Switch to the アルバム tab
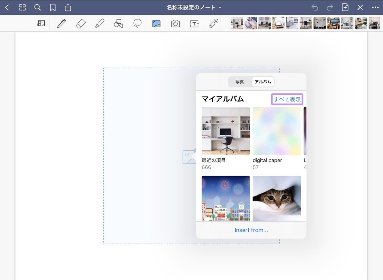Image resolution: width=383 pixels, height=280 pixels. pyautogui.click(x=263, y=82)
